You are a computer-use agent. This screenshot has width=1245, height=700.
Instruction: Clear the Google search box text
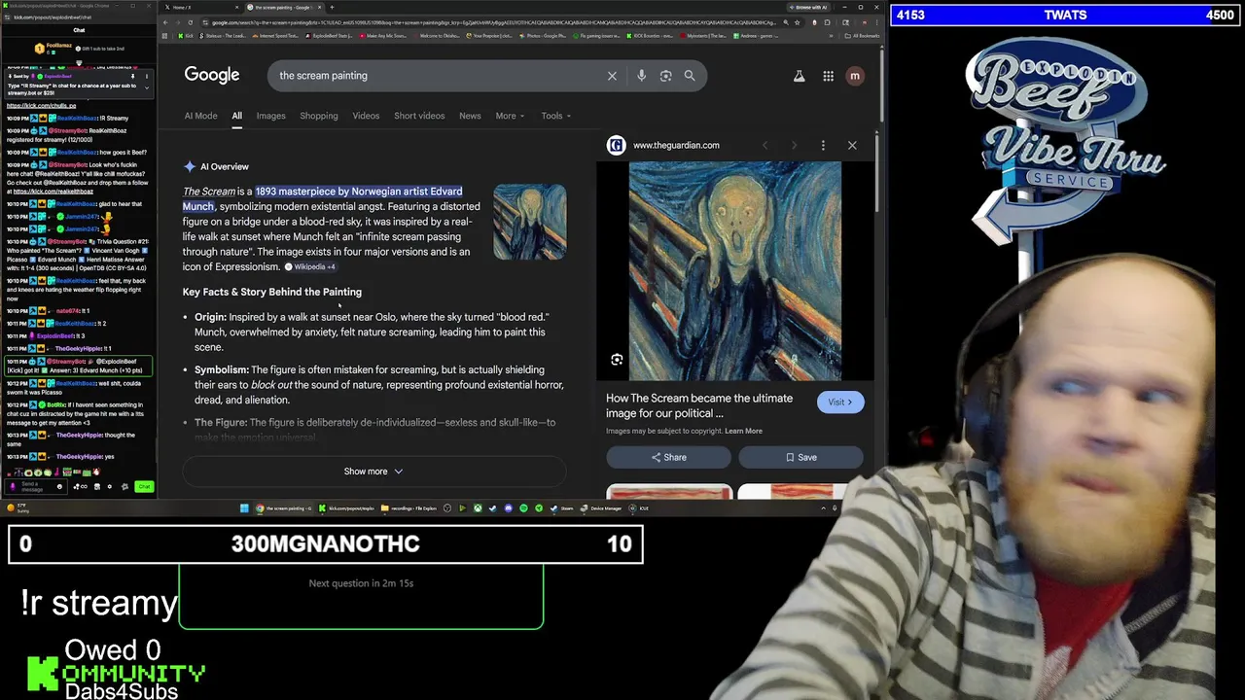612,76
